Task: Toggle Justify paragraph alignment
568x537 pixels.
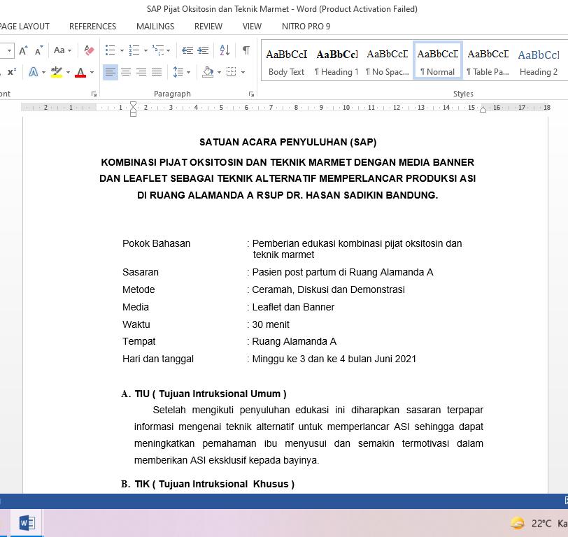Action: coord(157,72)
